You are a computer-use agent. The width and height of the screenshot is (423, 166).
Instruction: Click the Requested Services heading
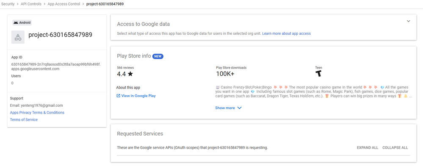pyautogui.click(x=140, y=134)
